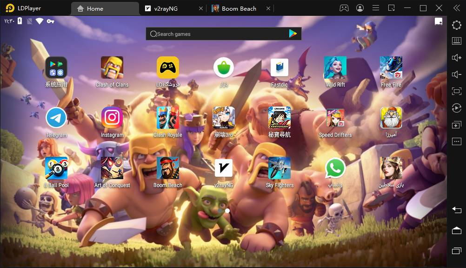The image size is (466, 268).
Task: Open operation recorder in sidebar
Action: 457,107
